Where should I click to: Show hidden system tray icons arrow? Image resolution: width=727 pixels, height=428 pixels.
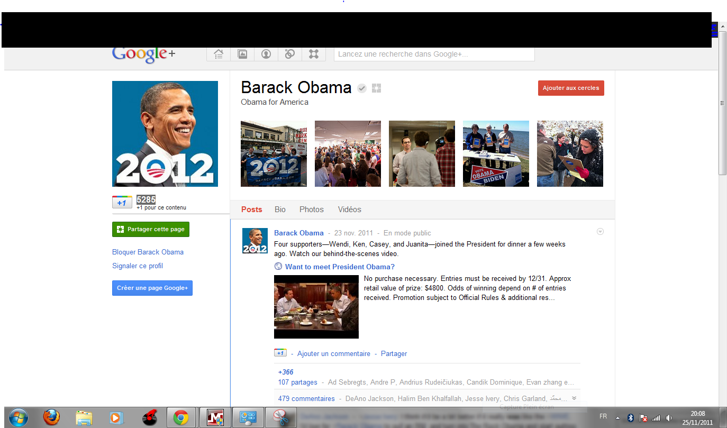(x=617, y=418)
